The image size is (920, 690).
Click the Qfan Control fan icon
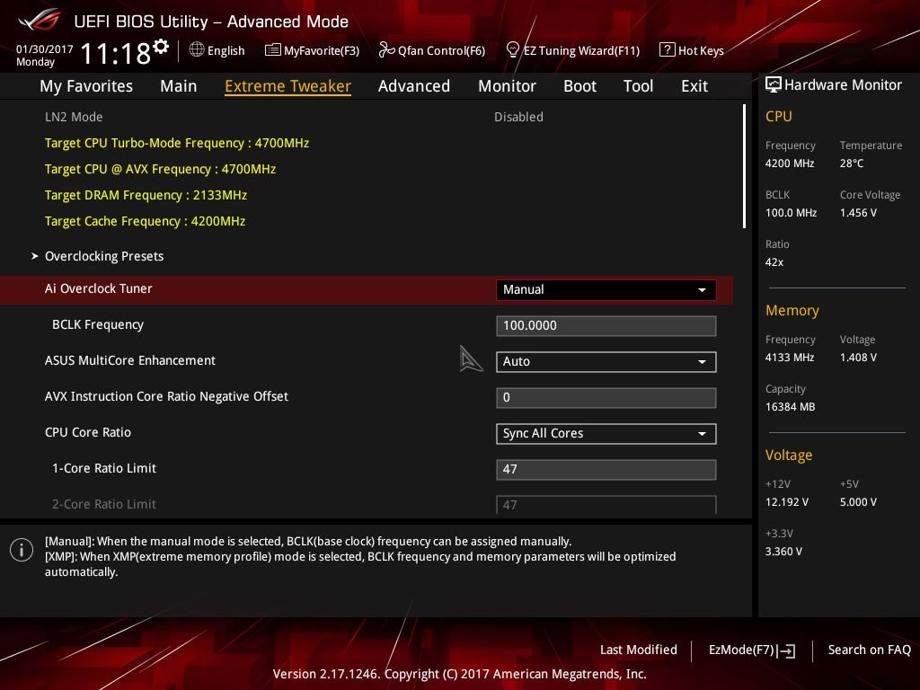[x=386, y=50]
